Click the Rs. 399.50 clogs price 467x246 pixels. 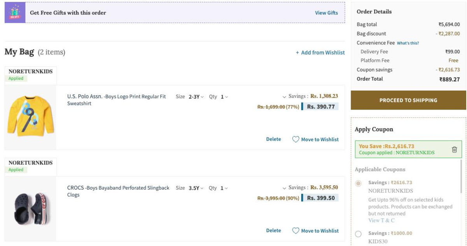321,198
